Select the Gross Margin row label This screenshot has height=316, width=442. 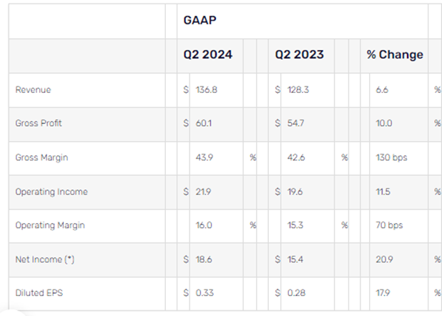tap(41, 157)
